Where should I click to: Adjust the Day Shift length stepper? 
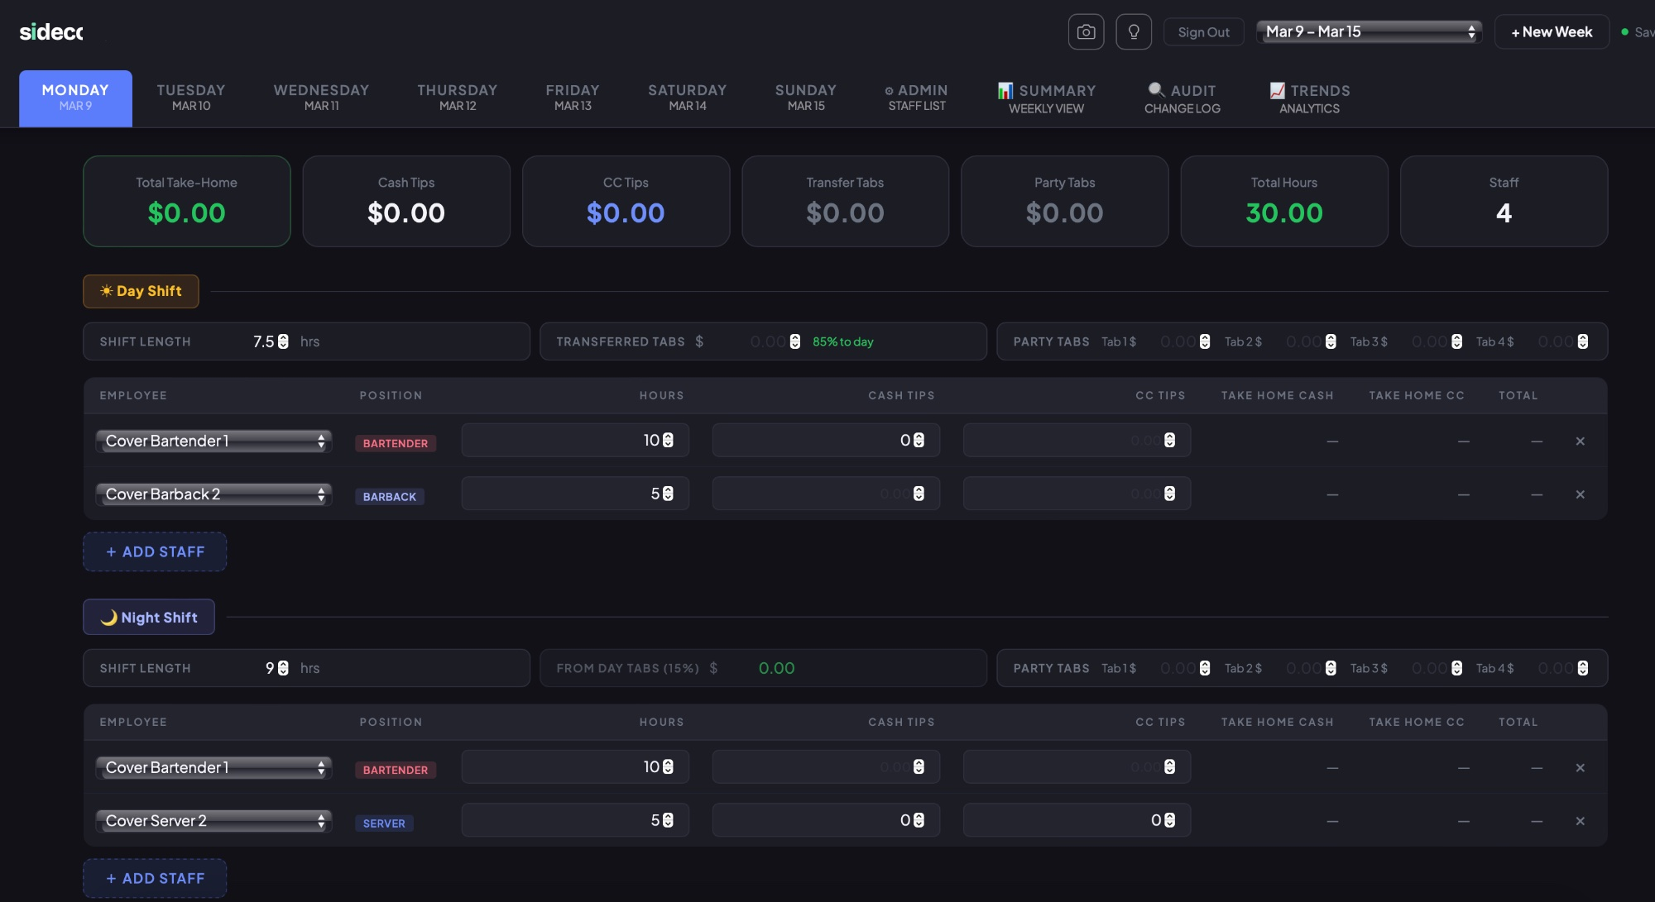(283, 341)
